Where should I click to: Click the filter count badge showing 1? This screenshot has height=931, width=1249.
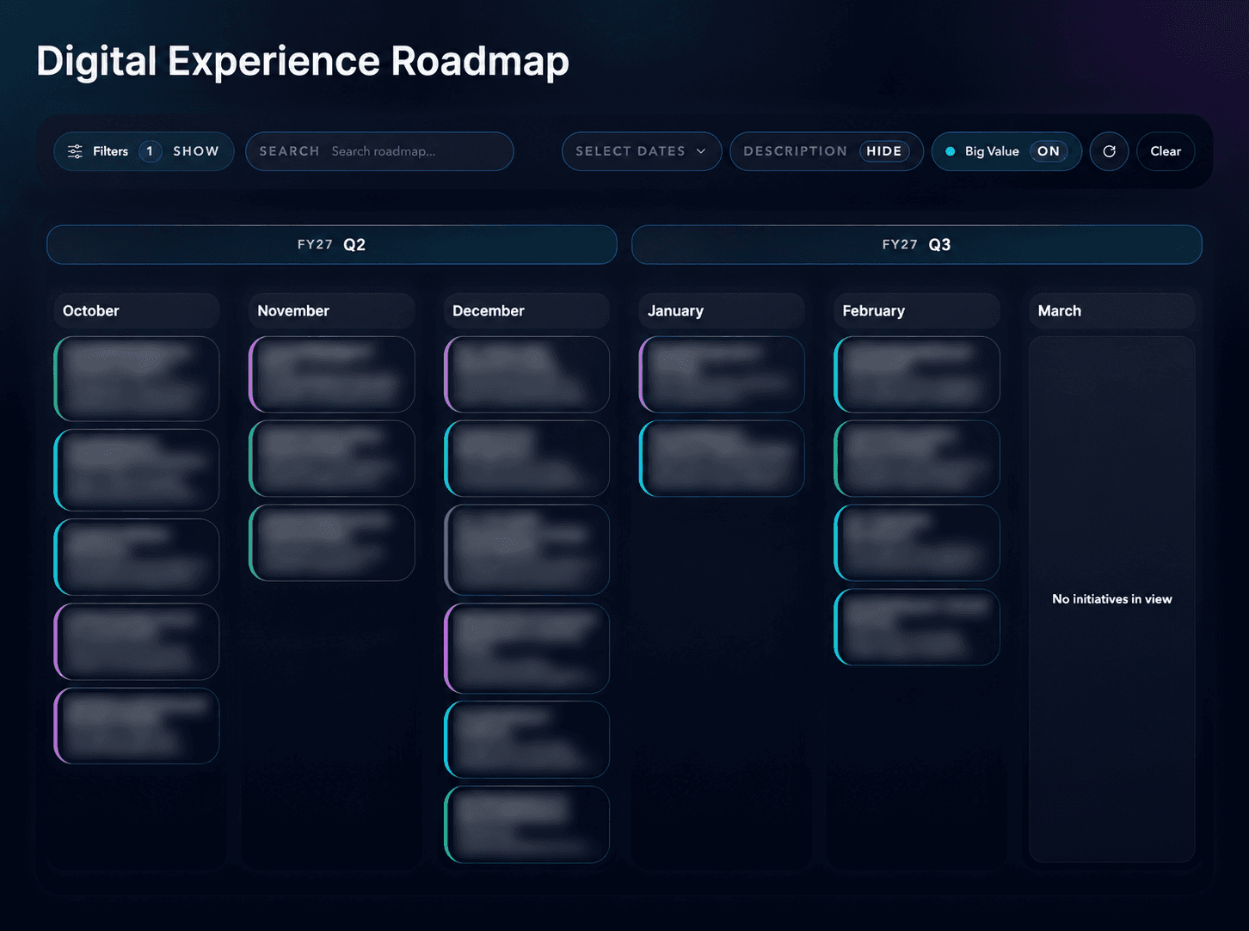point(150,151)
